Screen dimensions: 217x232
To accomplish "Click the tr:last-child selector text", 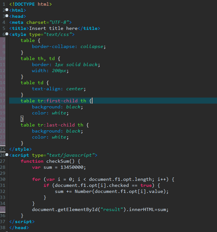I will pos(56,125).
